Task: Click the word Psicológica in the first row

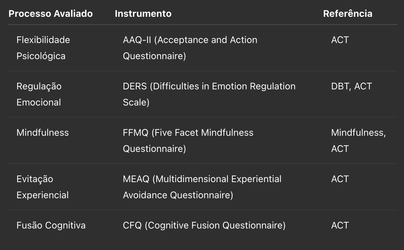Action: click(x=41, y=56)
